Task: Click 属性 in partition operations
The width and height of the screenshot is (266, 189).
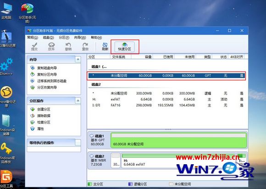Action: point(40,129)
